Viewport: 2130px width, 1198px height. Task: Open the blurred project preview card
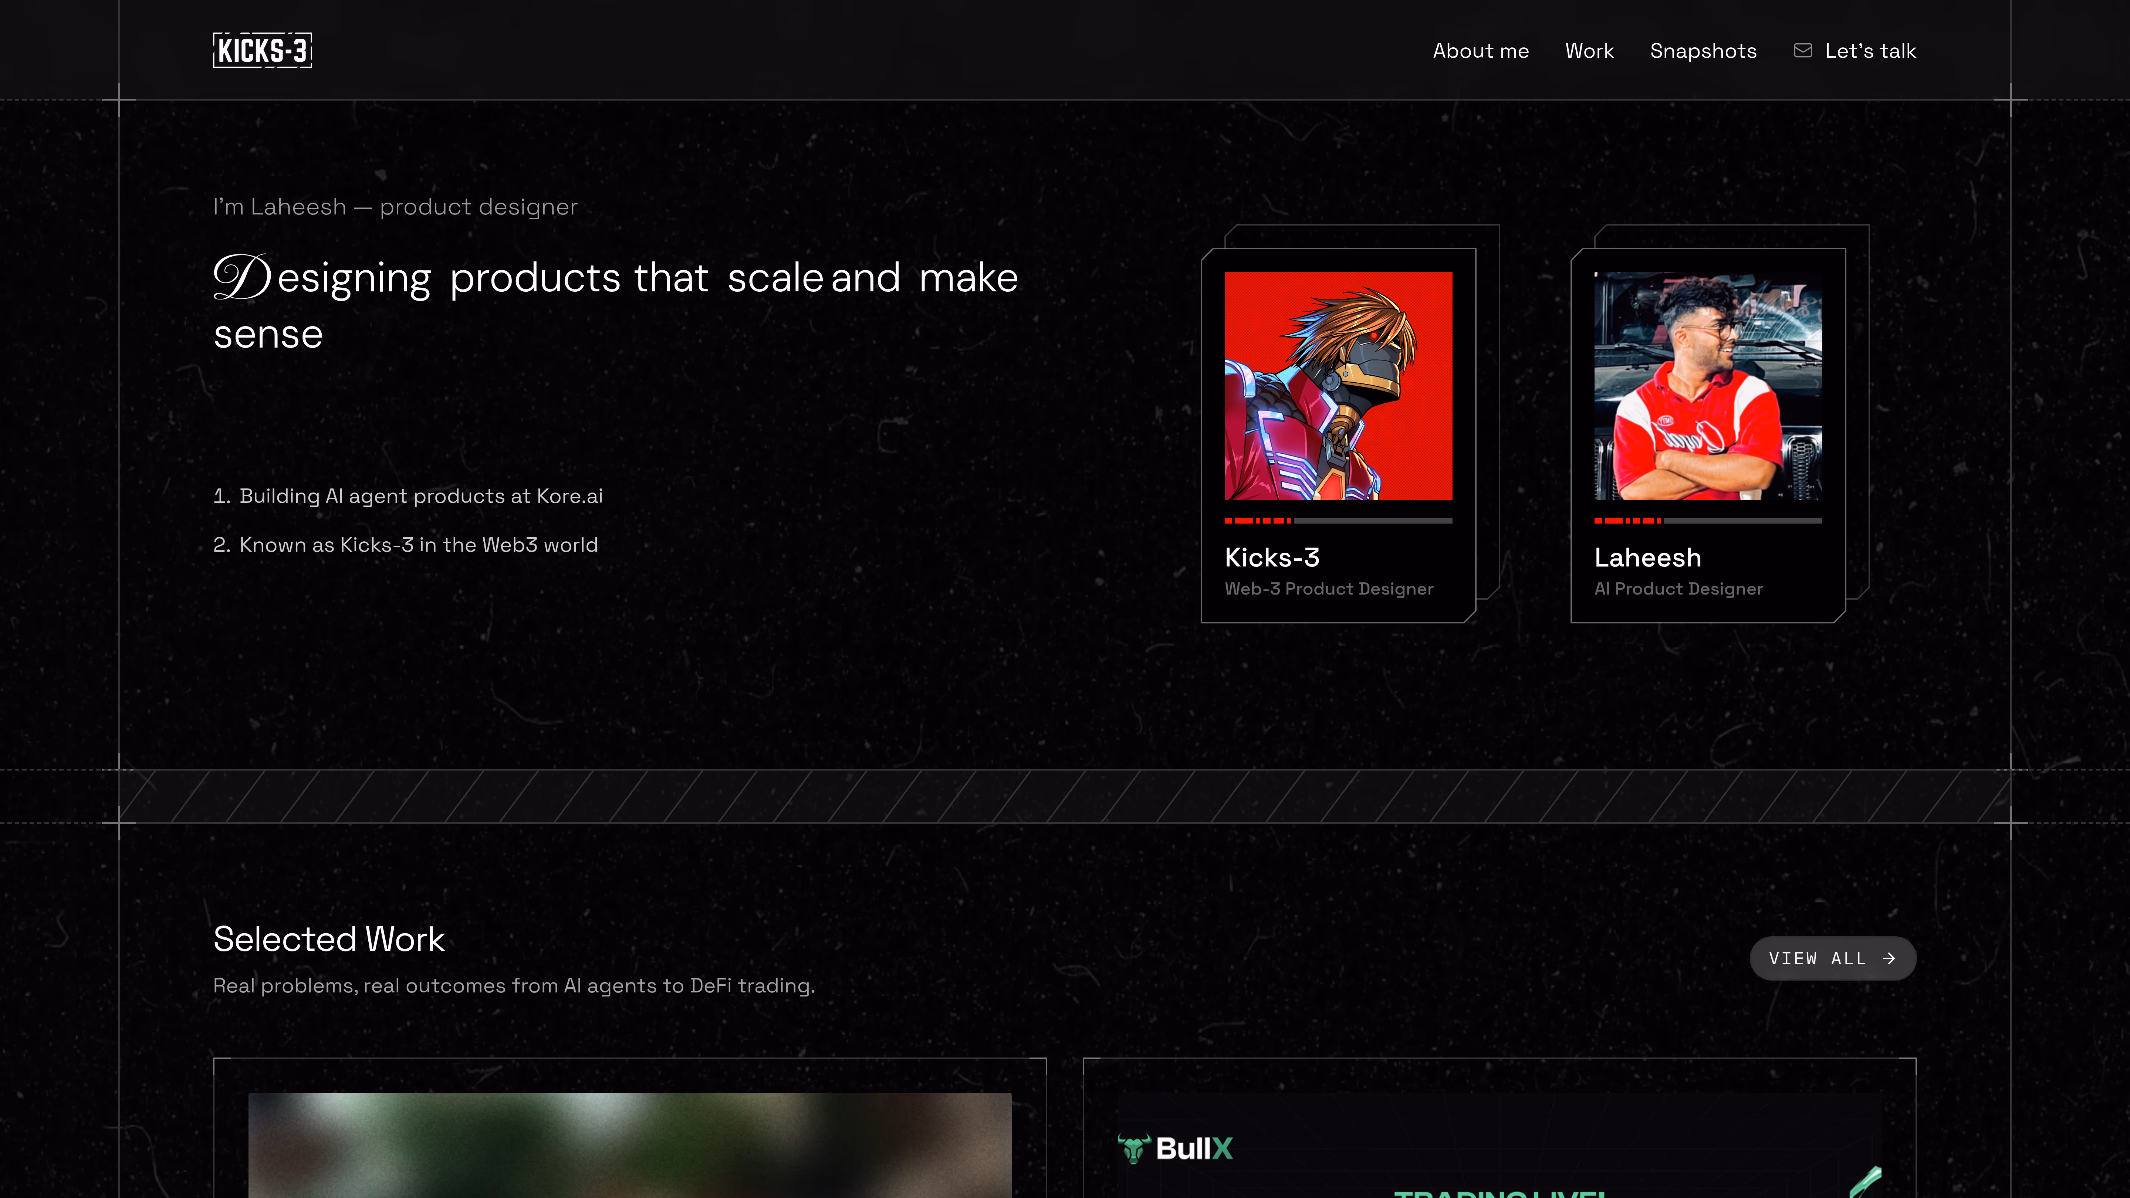[x=630, y=1128]
